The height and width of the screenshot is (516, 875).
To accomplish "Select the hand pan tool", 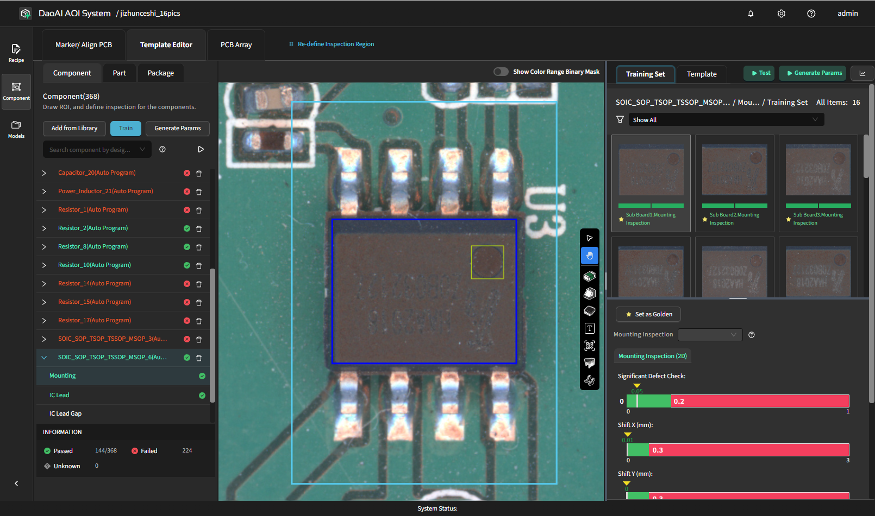I will tap(589, 256).
